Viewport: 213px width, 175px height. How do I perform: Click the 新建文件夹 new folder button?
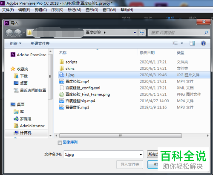(40, 43)
